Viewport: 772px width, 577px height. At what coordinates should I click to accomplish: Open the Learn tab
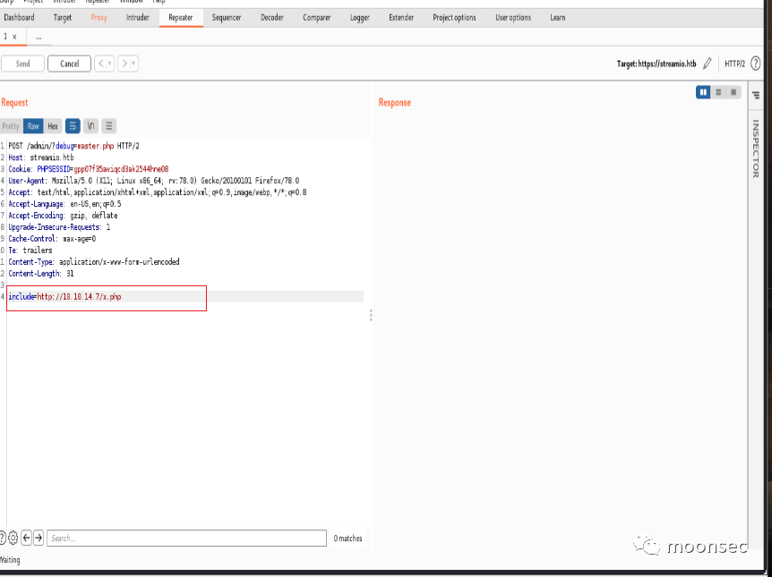(557, 17)
